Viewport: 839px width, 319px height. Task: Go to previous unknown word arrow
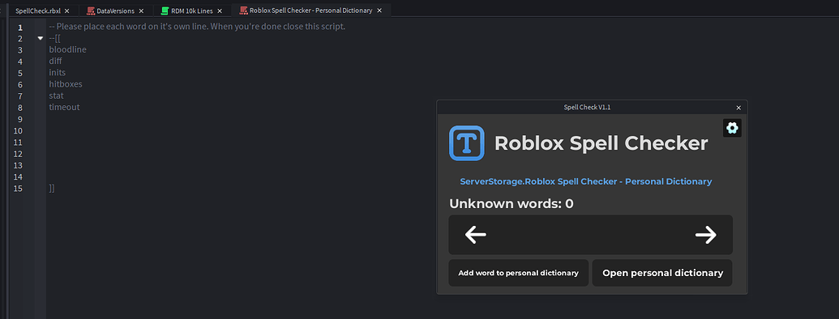click(x=475, y=235)
